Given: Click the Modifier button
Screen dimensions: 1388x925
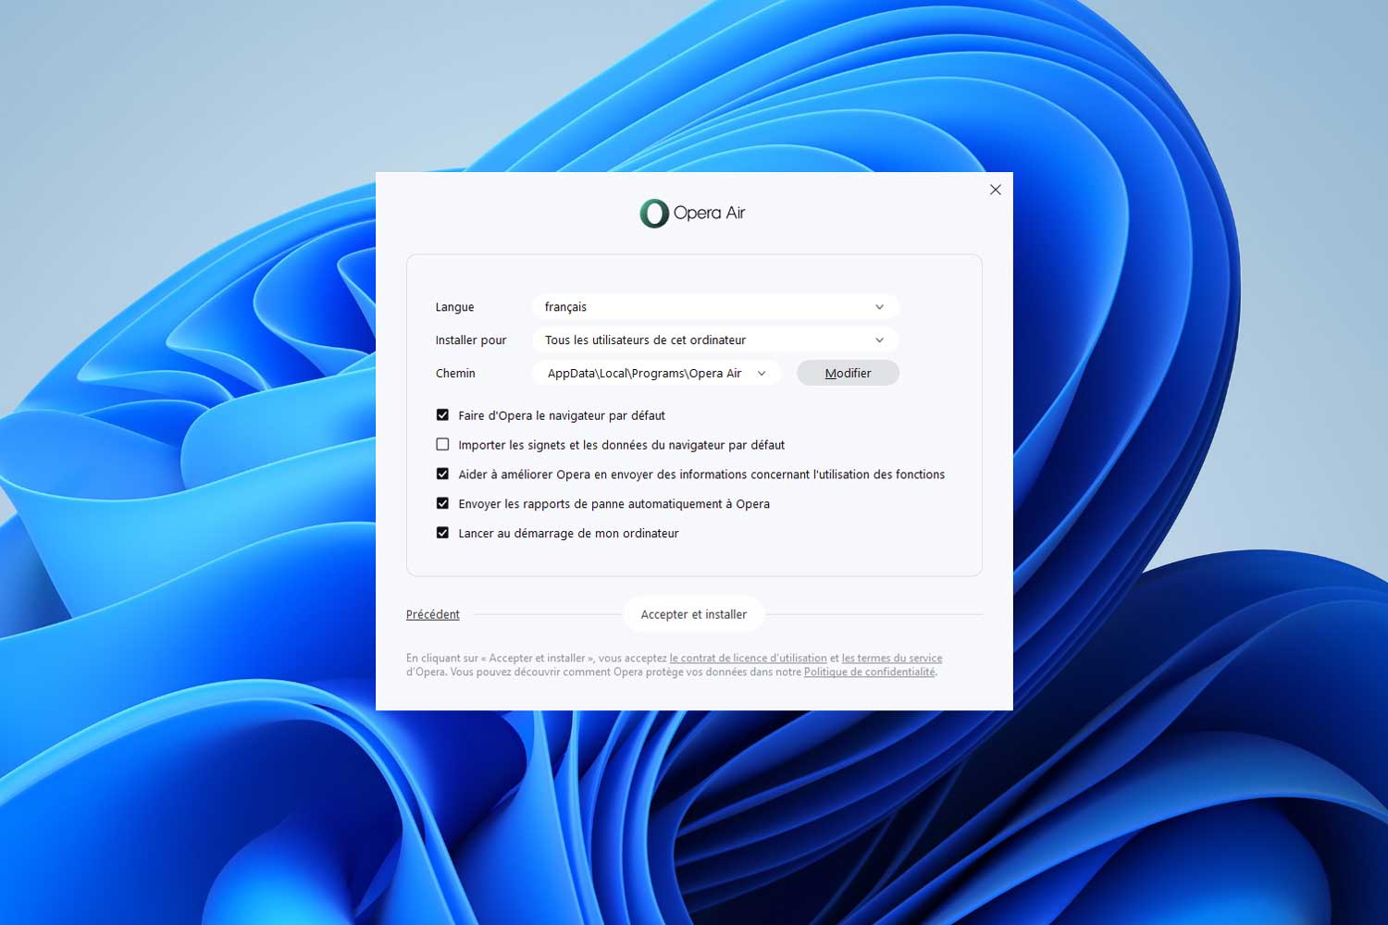Looking at the screenshot, I should 848,374.
